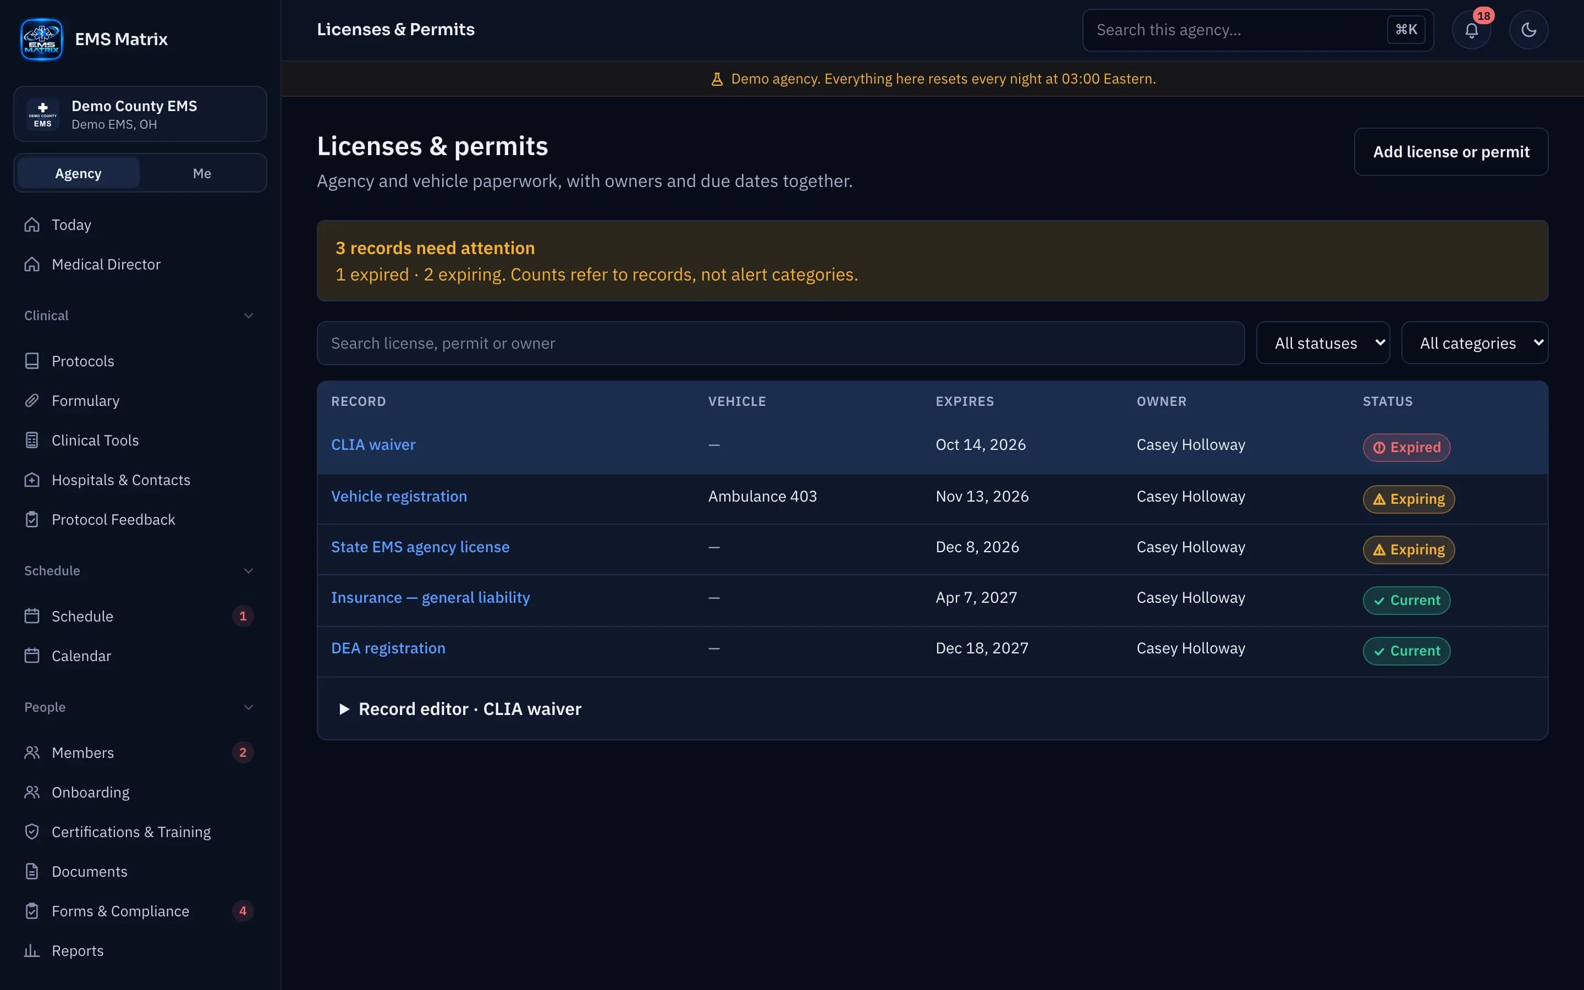Open State EMS agency license record
The image size is (1584, 990).
[420, 547]
